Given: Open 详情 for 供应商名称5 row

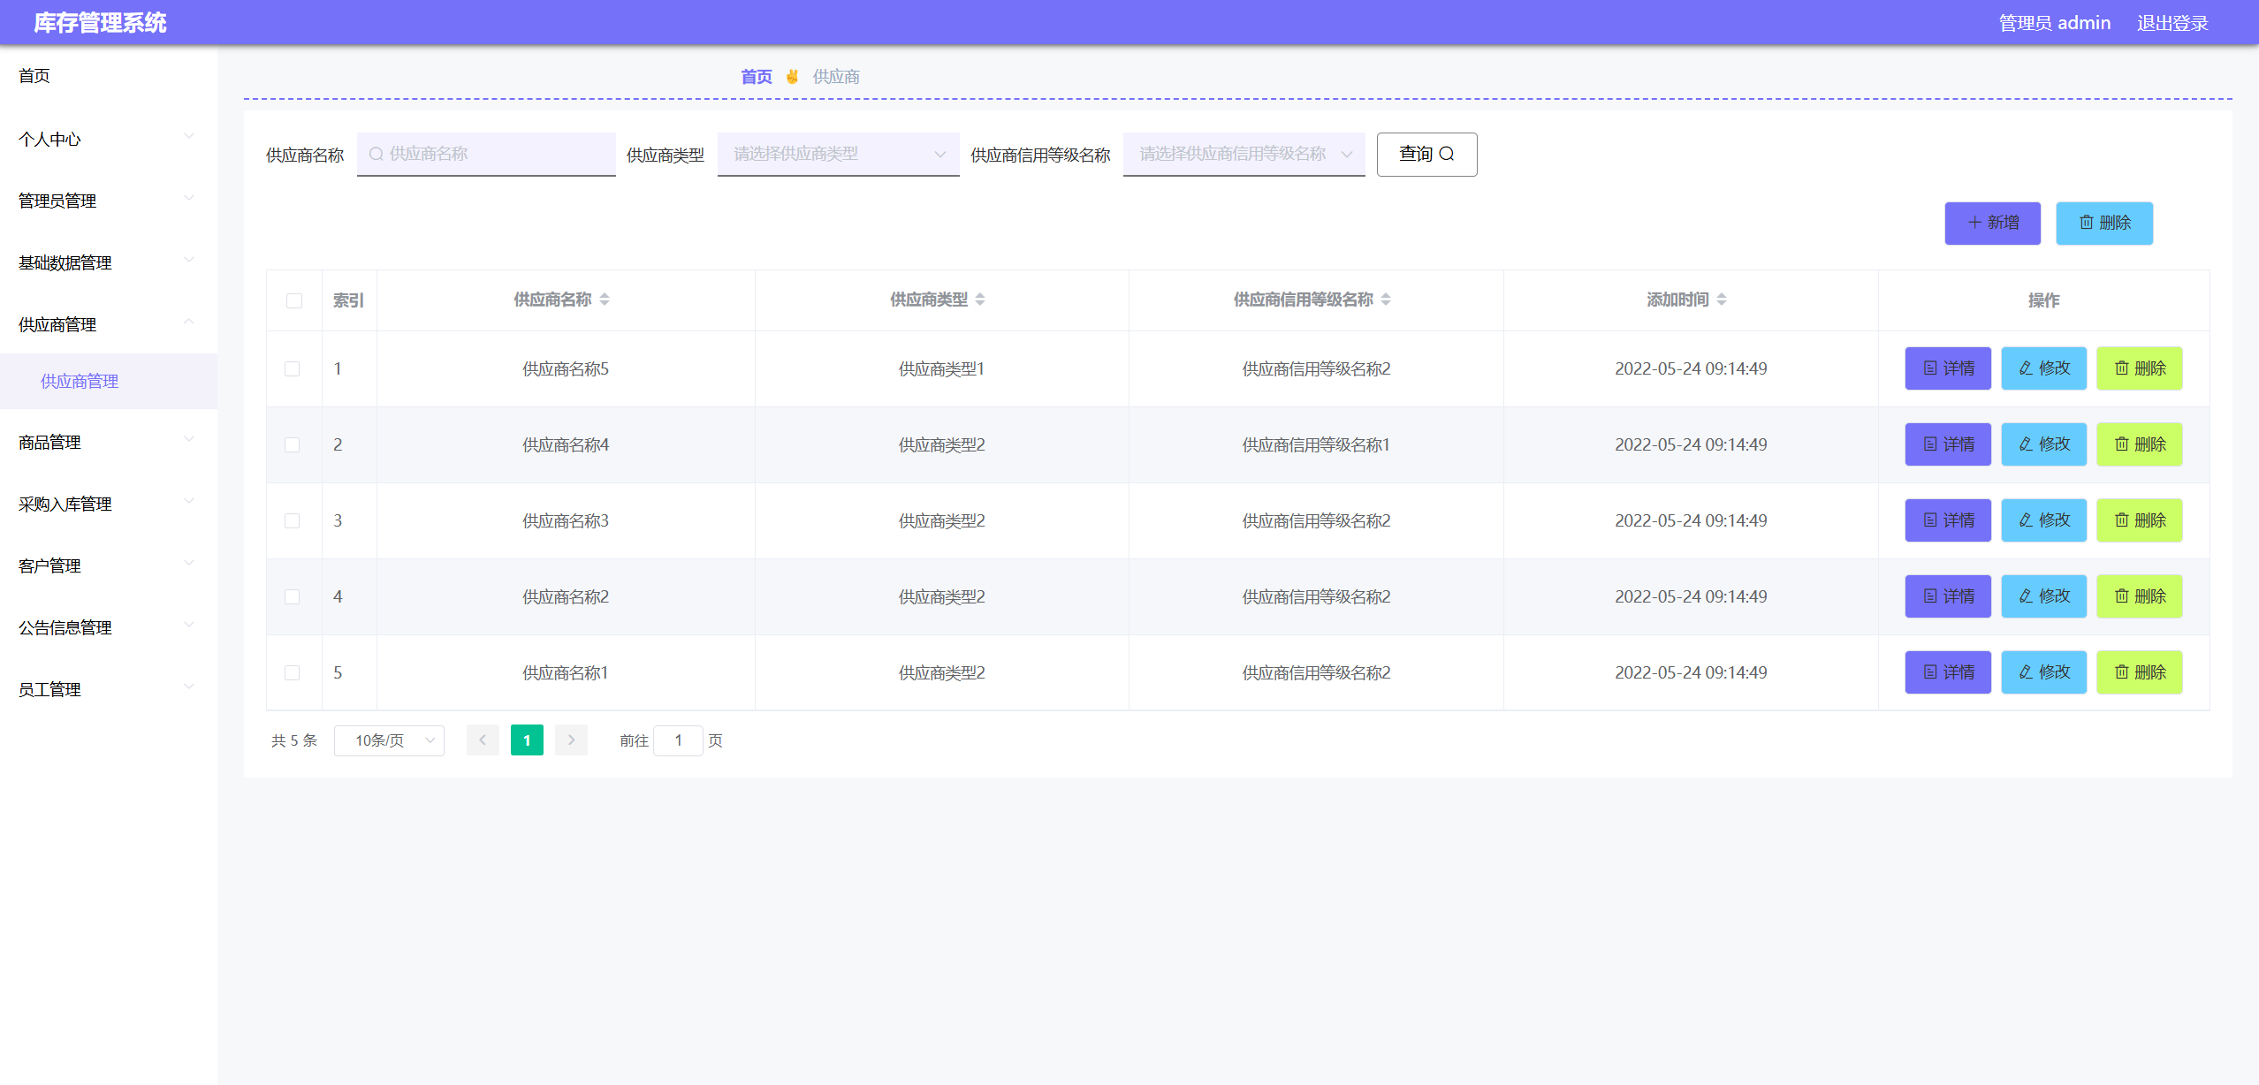Looking at the screenshot, I should (1947, 368).
